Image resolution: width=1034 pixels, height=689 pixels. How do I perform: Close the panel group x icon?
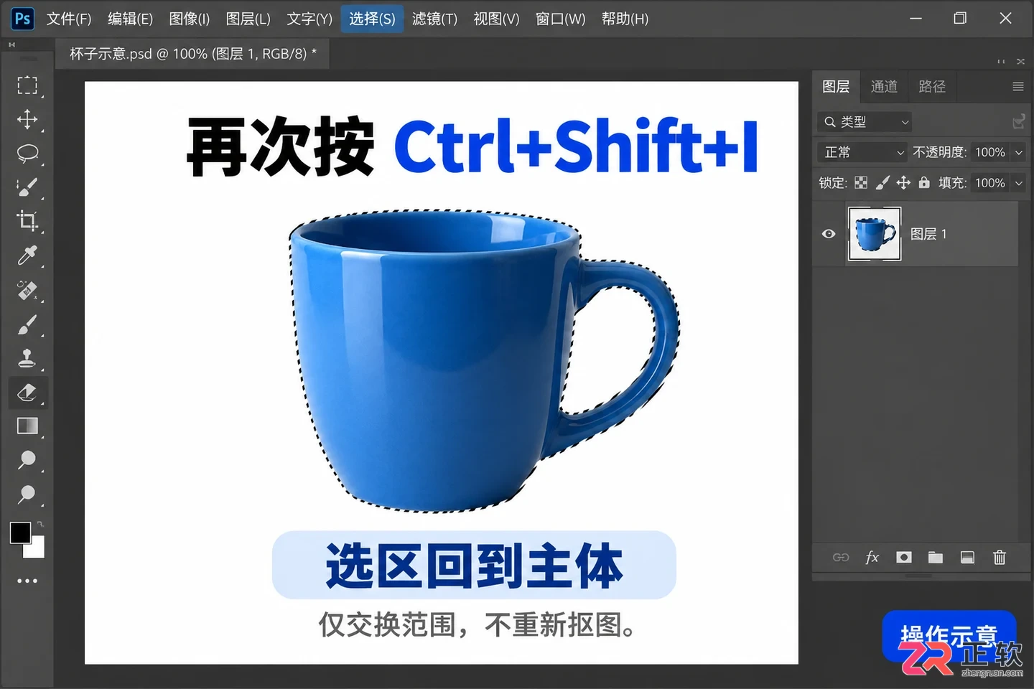tap(1020, 62)
